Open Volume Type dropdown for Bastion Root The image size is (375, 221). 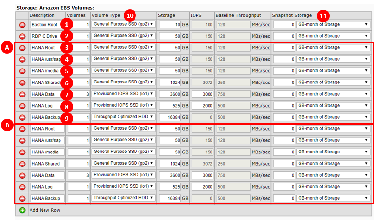(123, 24)
